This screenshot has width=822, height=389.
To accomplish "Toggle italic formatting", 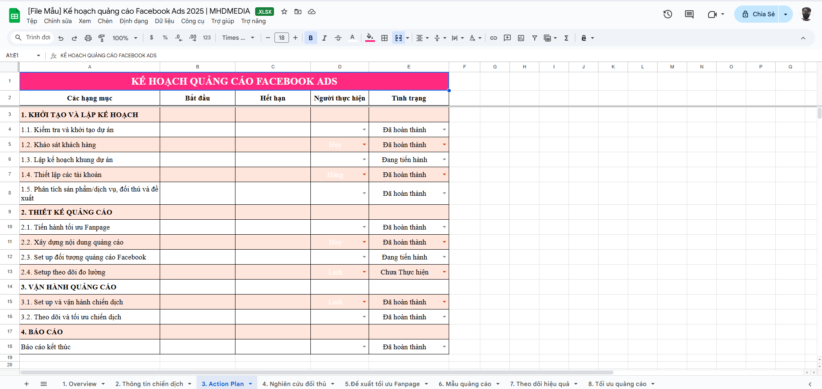I will pos(325,38).
